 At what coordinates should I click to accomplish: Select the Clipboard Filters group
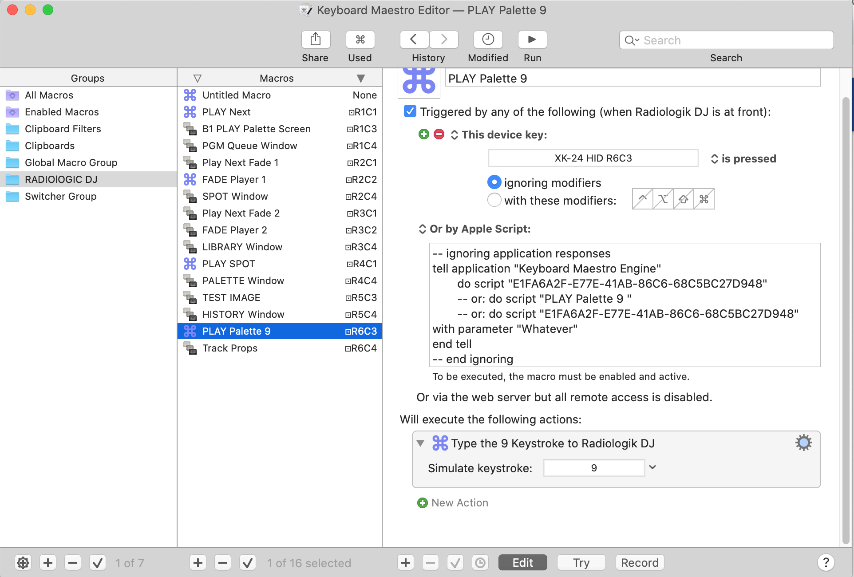pyautogui.click(x=88, y=129)
